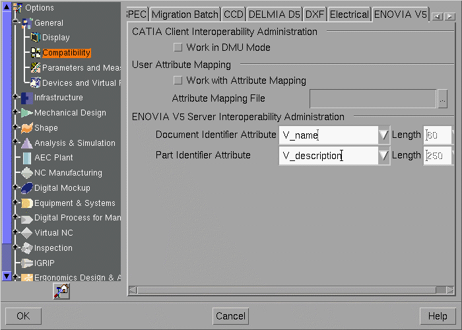The image size is (462, 330).
Task: Select the Infrastructure category icon
Action: [x=26, y=98]
